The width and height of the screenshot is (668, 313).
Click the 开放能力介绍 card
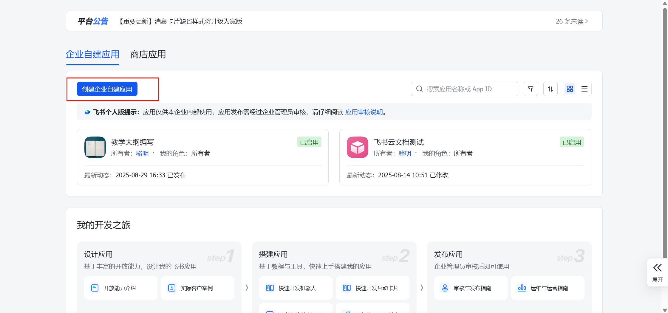click(120, 288)
